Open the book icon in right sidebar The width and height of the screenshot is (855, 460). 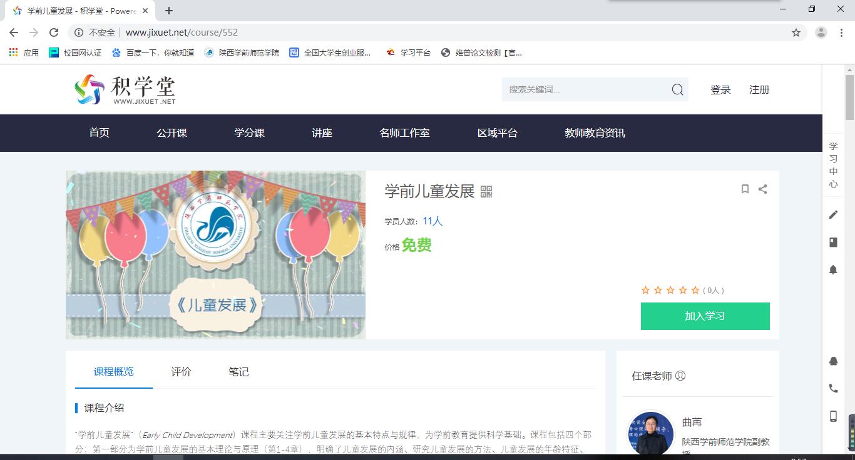[833, 242]
